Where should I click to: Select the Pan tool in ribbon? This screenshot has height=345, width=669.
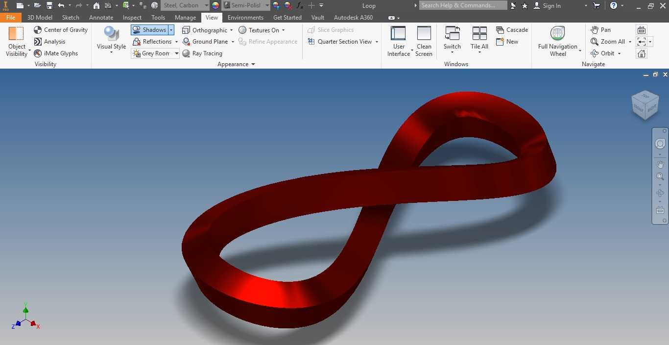point(600,30)
